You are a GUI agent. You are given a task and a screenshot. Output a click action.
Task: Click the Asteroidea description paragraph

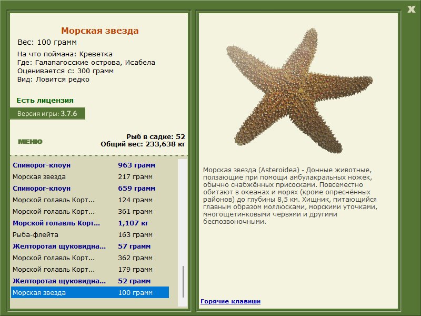click(x=290, y=195)
